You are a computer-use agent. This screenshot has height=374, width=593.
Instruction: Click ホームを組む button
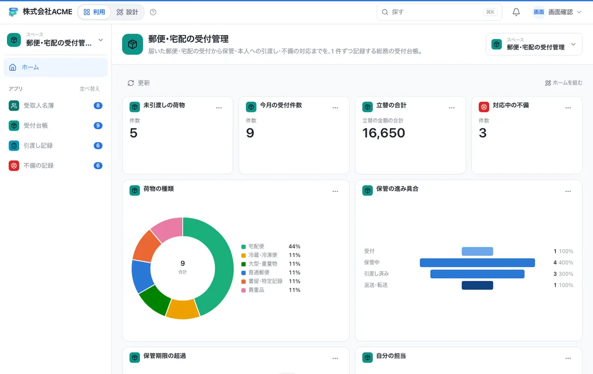coord(563,83)
